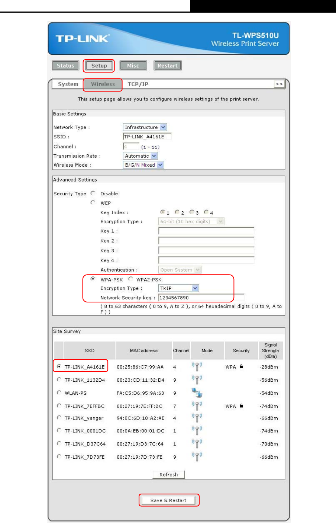Click the ad-hoc computers icon for WLAN-PS
The image size is (336, 523).
(x=197, y=392)
